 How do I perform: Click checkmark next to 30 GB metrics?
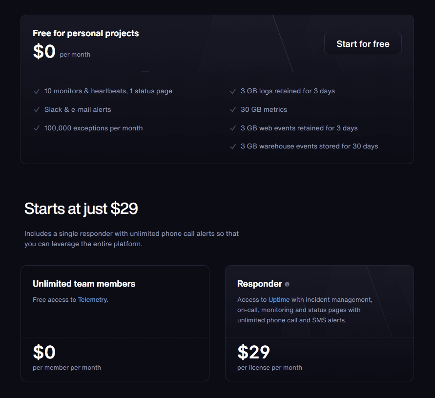tap(233, 110)
